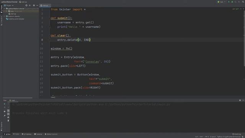Screen dimensions: 245x138
Task: Click the Python interpreter in status bar
Action: 229,137
